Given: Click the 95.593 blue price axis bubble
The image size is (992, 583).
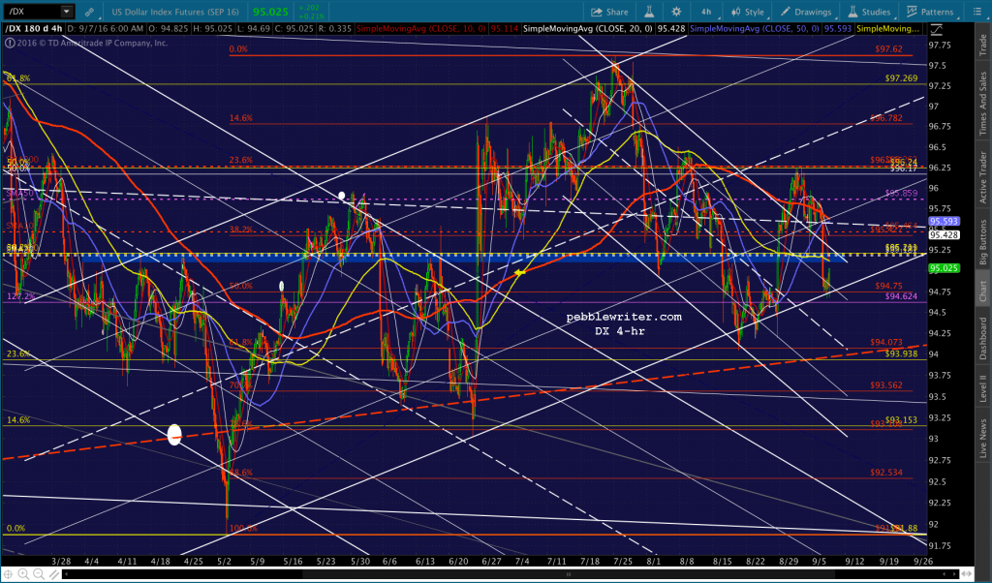Looking at the screenshot, I should [944, 222].
